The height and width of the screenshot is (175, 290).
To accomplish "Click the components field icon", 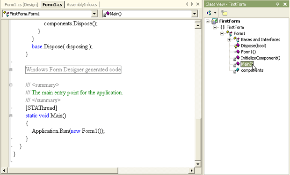I will pos(236,70).
